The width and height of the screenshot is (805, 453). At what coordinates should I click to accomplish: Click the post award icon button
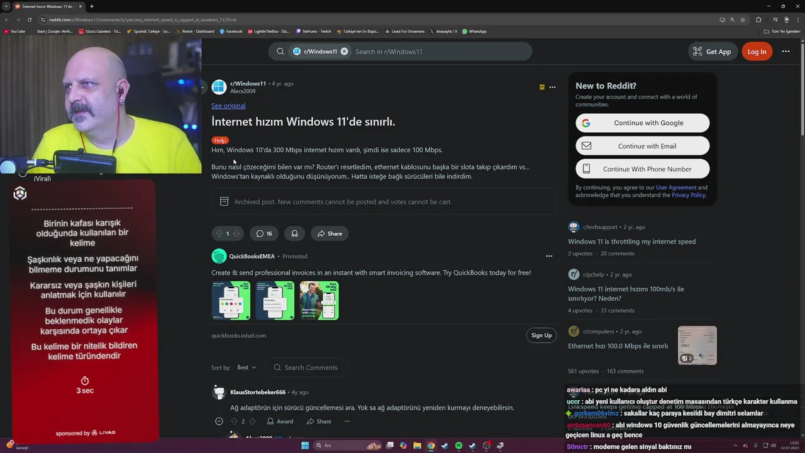click(x=294, y=233)
